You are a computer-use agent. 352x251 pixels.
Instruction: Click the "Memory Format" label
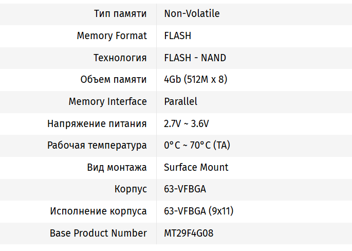(x=112, y=36)
